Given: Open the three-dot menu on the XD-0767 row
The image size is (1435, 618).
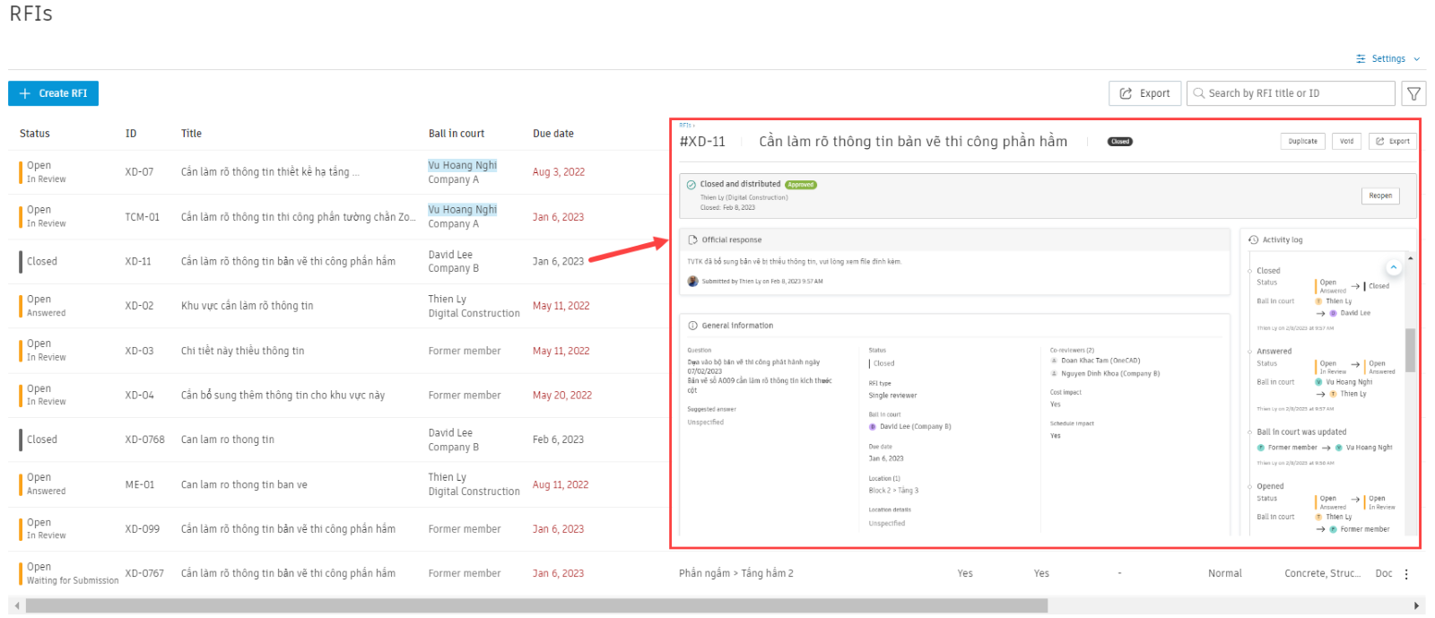Looking at the screenshot, I should coord(1406,574).
